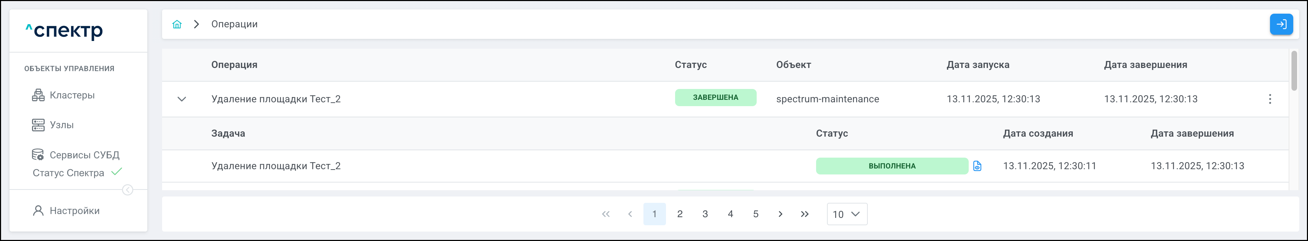The image size is (1308, 241).
Task: Click the Операции breadcrumb
Action: click(x=234, y=24)
